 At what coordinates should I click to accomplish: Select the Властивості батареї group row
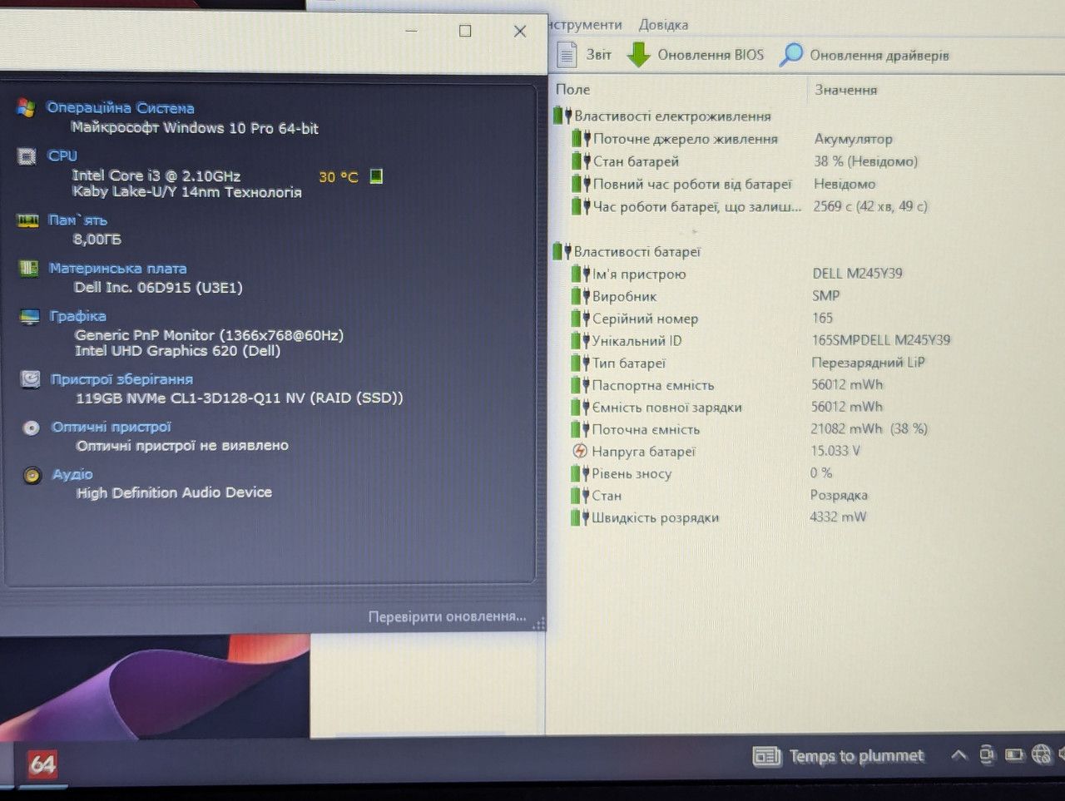point(627,251)
